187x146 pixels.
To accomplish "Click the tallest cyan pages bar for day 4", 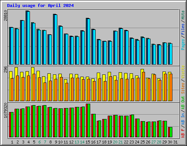I will [28, 38].
